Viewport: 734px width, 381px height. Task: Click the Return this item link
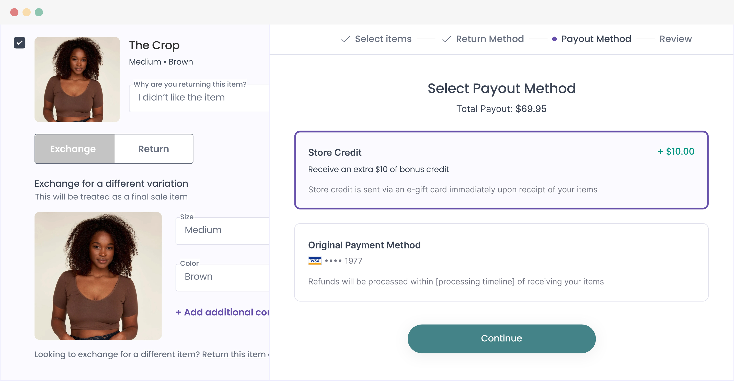pyautogui.click(x=234, y=354)
